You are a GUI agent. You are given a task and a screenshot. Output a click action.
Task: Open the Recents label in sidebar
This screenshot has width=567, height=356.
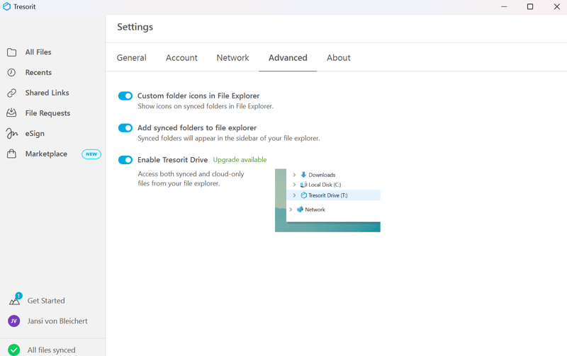pos(38,73)
